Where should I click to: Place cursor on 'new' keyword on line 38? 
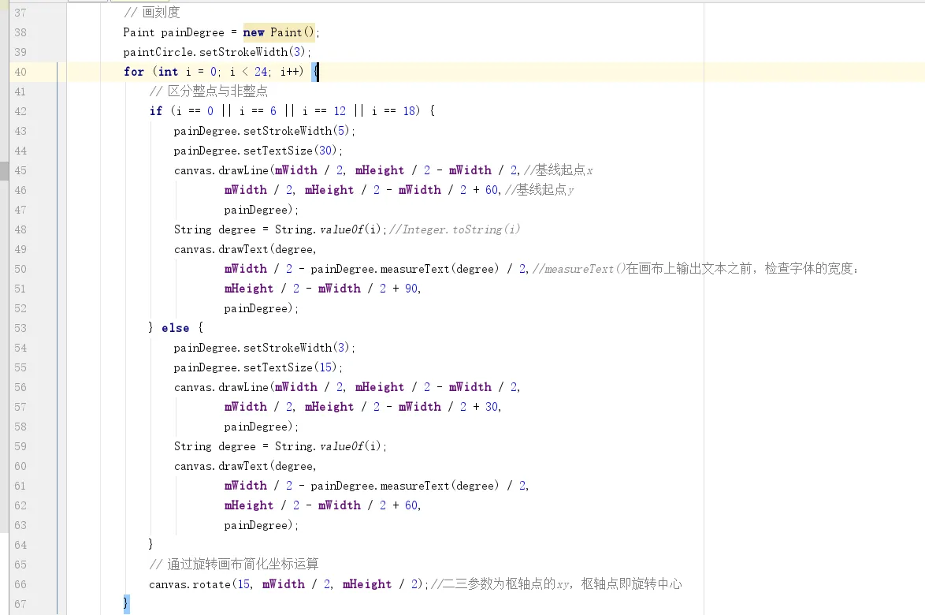coord(254,32)
